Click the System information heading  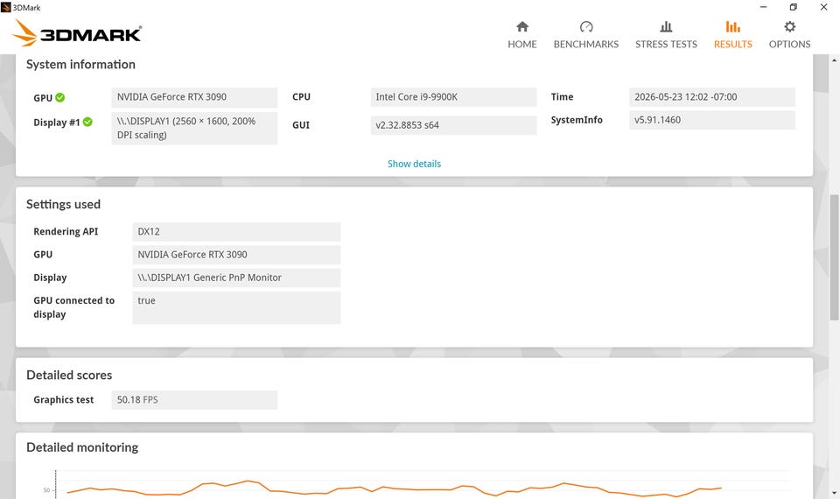[x=80, y=64]
